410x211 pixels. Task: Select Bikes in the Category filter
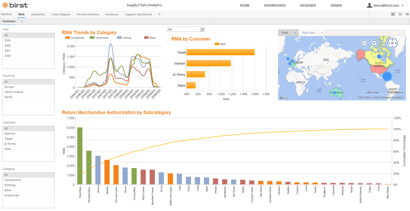click(29, 190)
